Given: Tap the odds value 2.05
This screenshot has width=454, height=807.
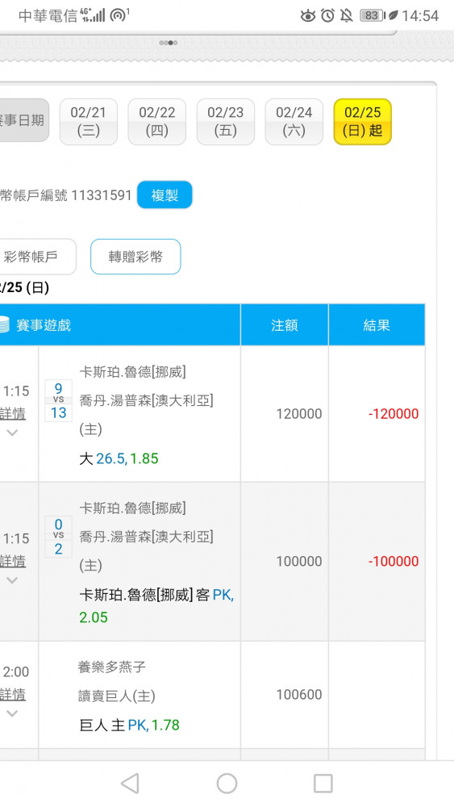Looking at the screenshot, I should (94, 617).
